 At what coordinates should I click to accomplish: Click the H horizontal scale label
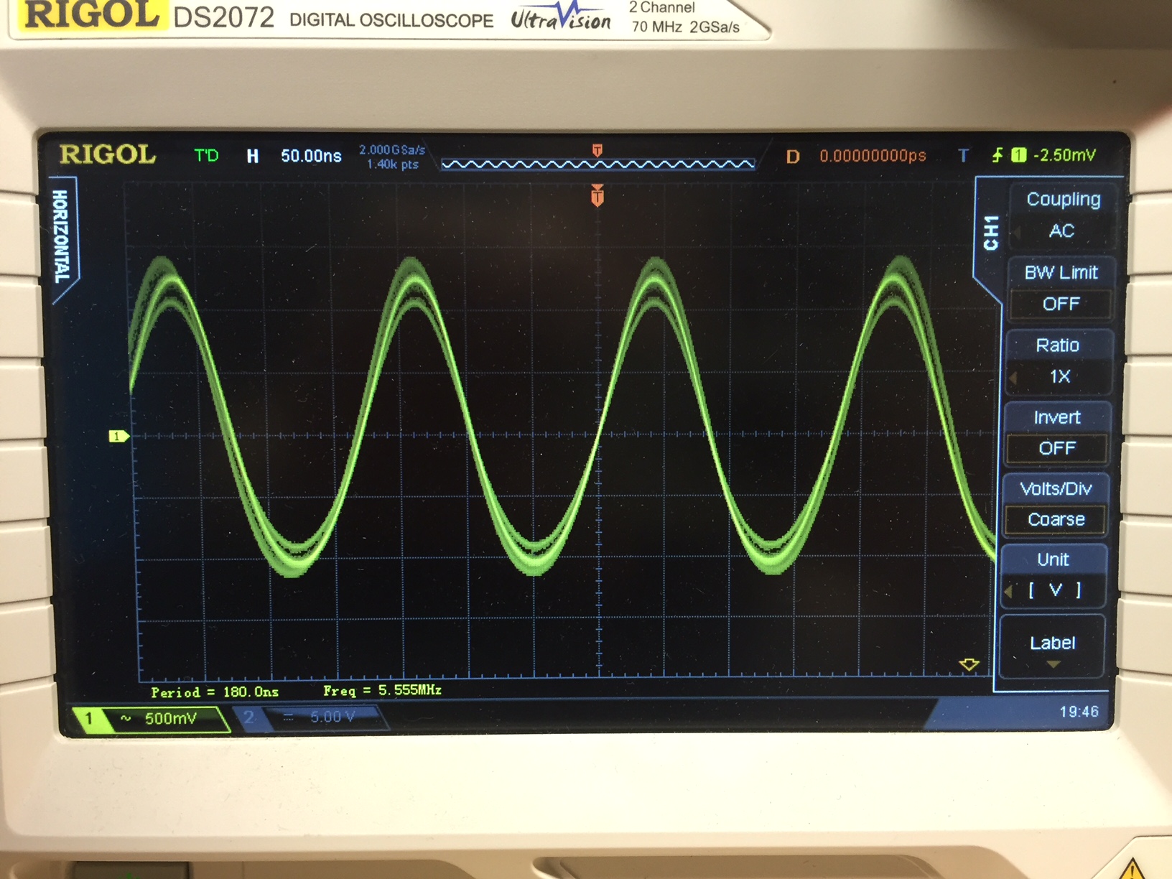click(x=253, y=156)
